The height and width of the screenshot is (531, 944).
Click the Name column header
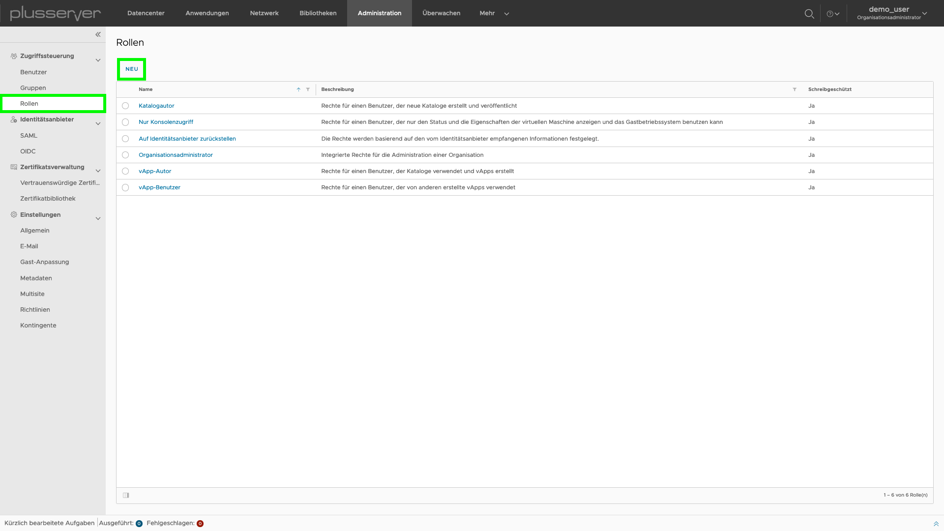[146, 89]
